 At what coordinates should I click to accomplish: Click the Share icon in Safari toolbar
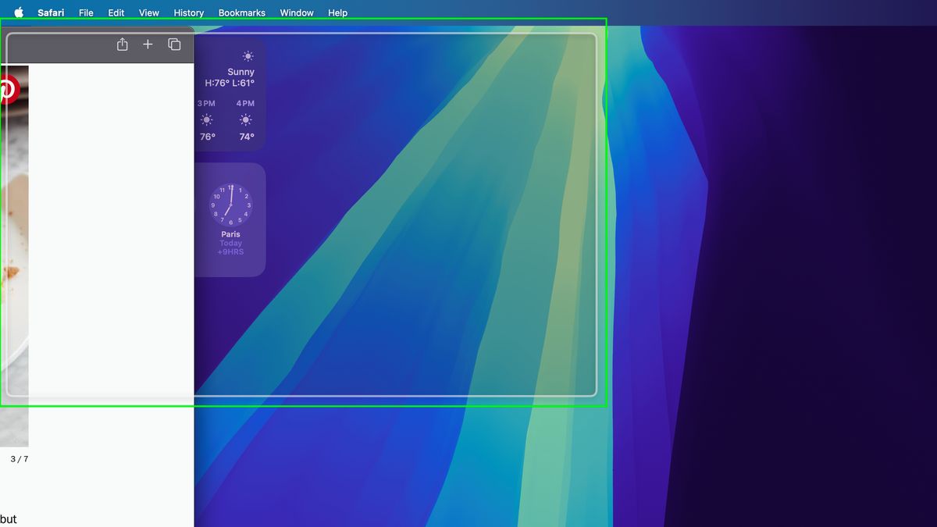(x=122, y=45)
